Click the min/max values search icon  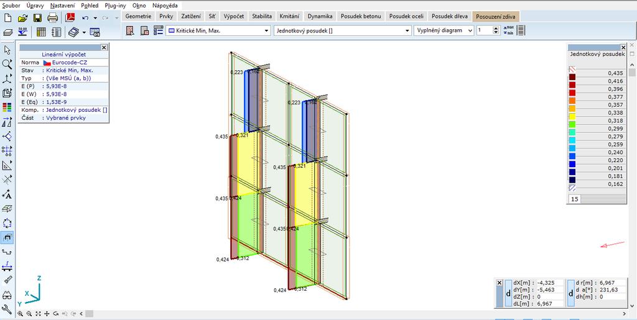[508, 30]
